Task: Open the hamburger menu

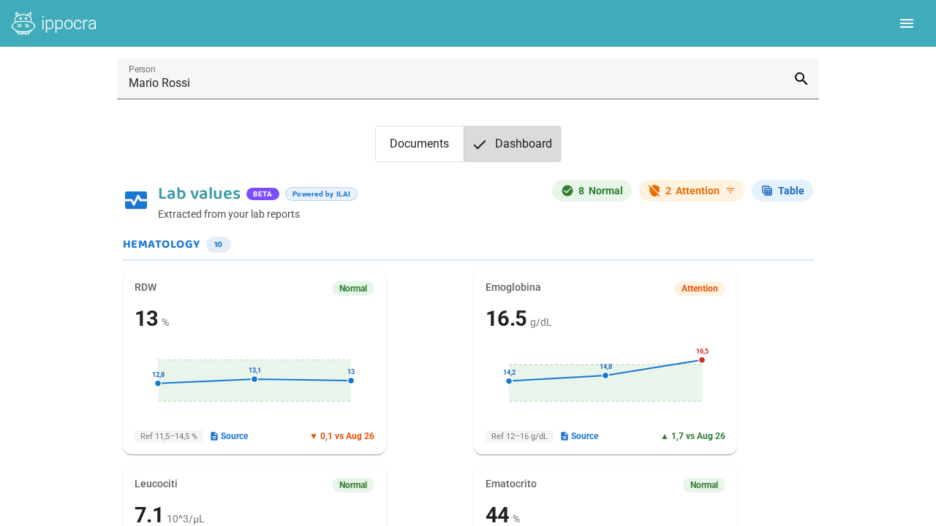Action: click(x=907, y=23)
